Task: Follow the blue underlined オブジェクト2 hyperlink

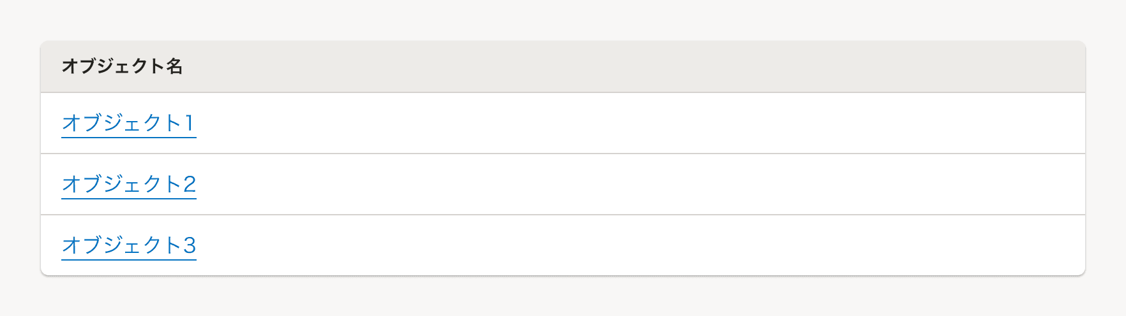Action: point(128,184)
